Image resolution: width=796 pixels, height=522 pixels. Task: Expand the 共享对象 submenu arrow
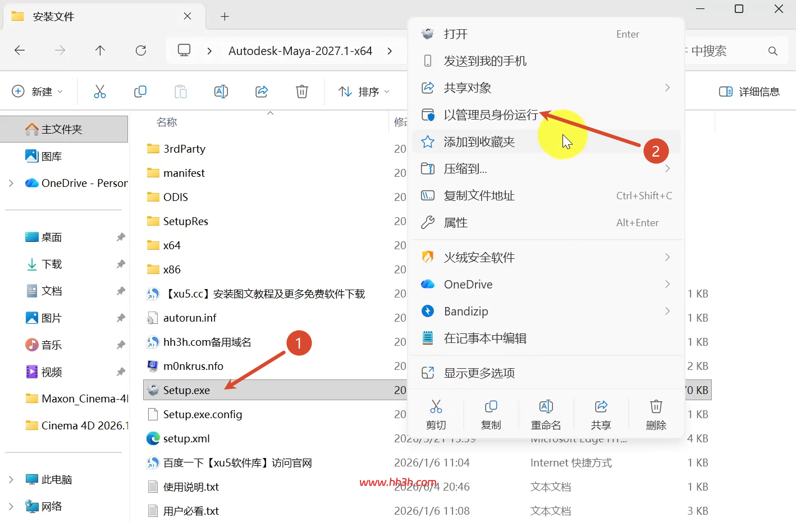pyautogui.click(x=667, y=88)
